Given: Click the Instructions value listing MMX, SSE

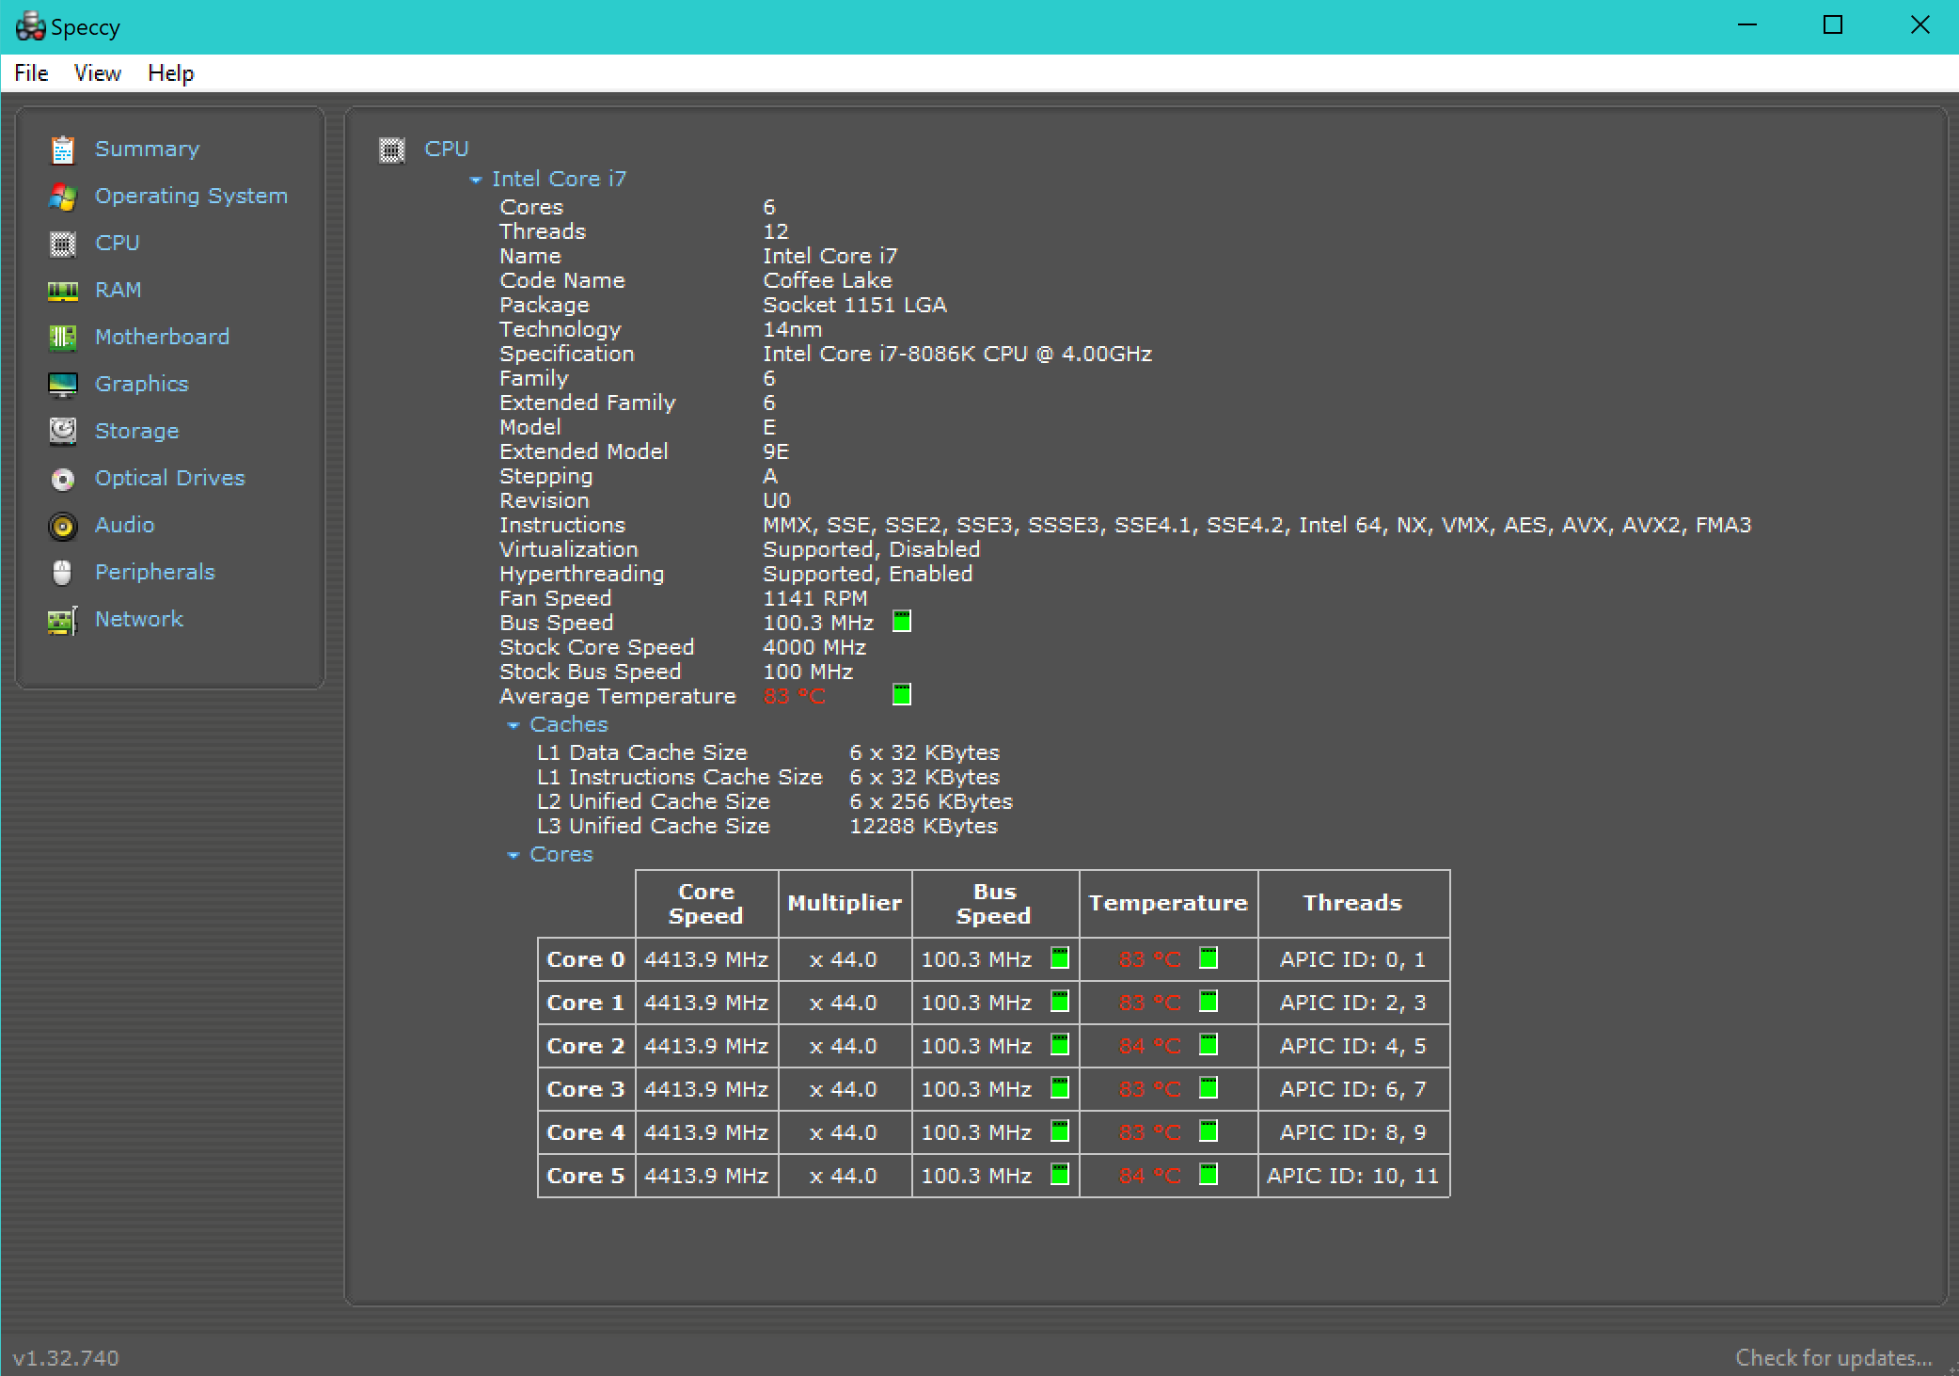Looking at the screenshot, I should [1257, 525].
